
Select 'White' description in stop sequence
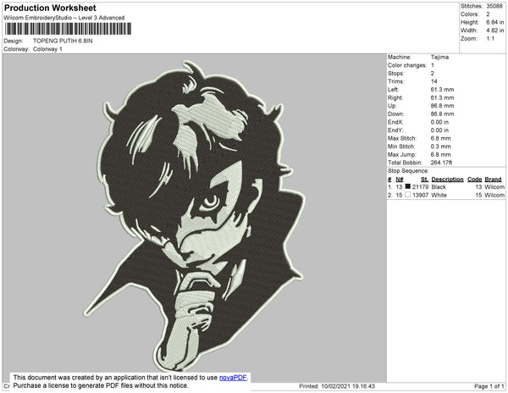[439, 195]
